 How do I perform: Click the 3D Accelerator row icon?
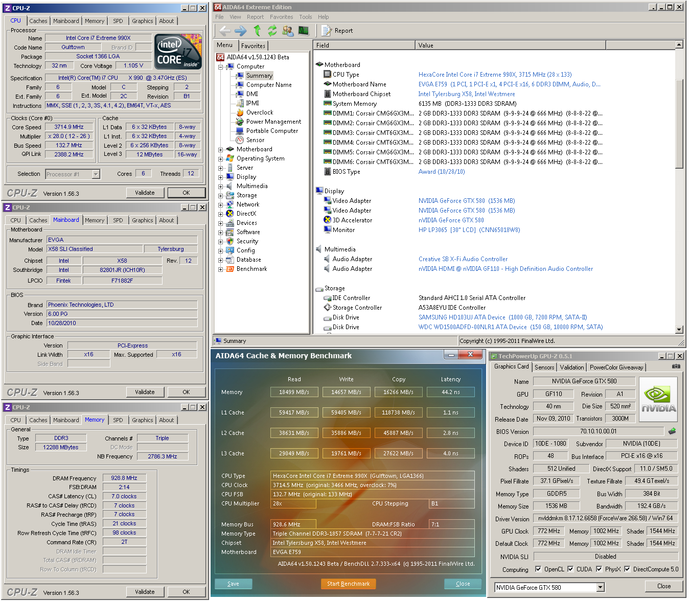tap(328, 220)
